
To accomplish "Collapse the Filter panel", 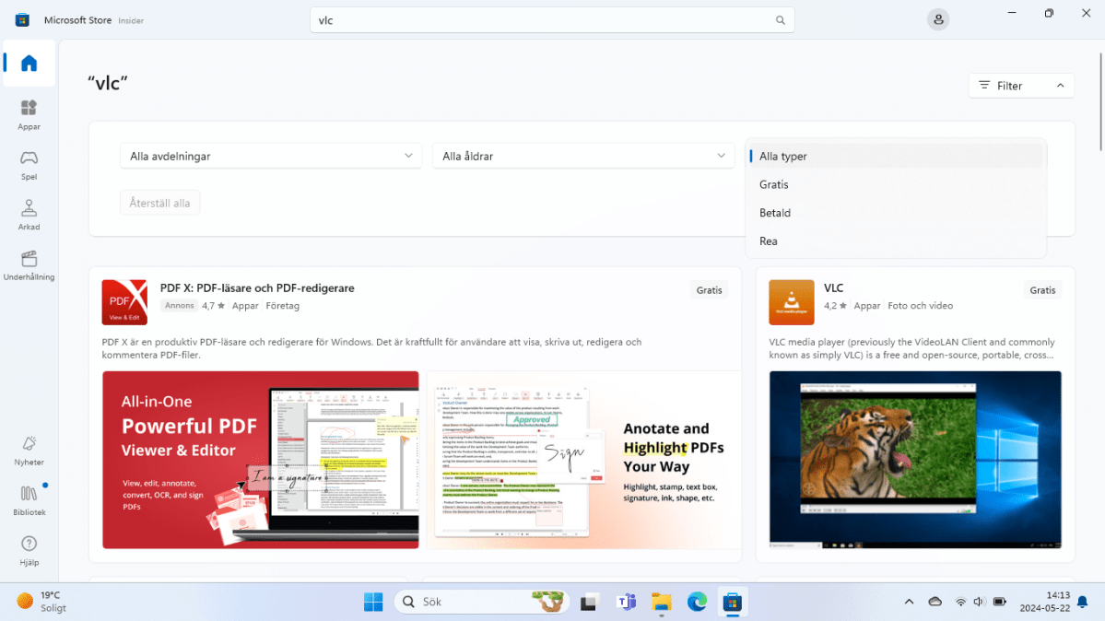I will [x=1021, y=86].
